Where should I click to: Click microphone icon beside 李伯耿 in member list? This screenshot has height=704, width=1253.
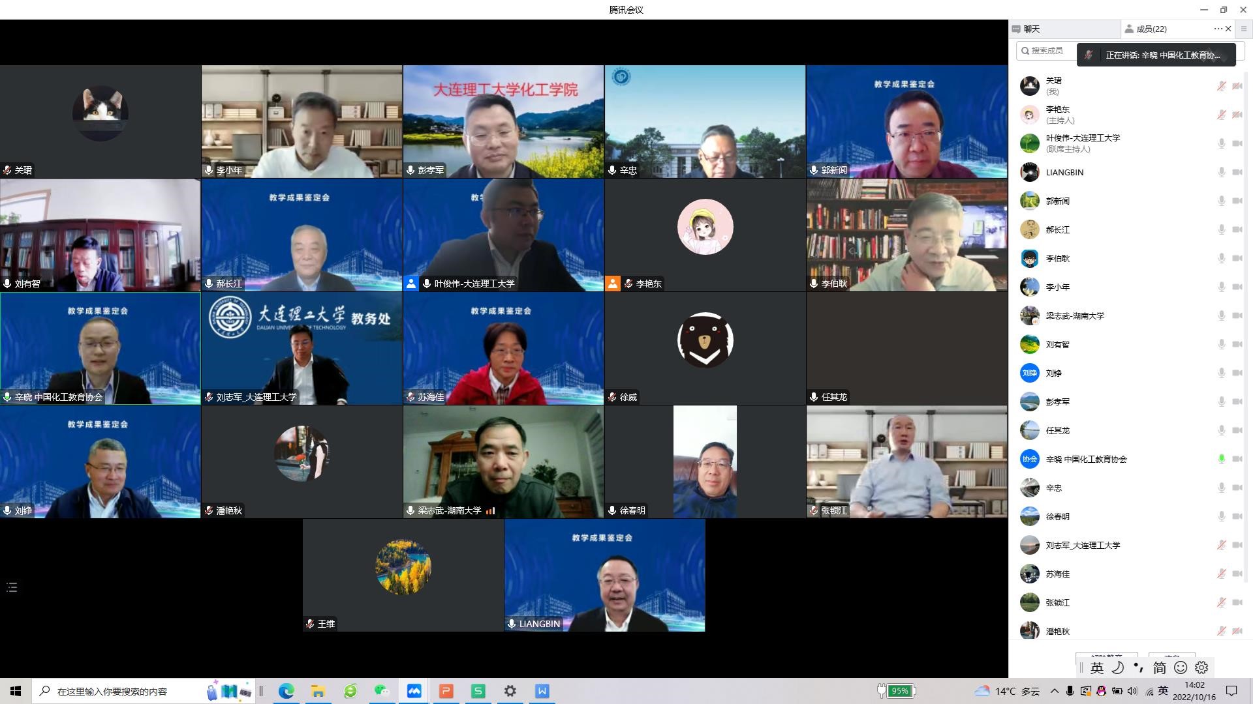[1221, 258]
